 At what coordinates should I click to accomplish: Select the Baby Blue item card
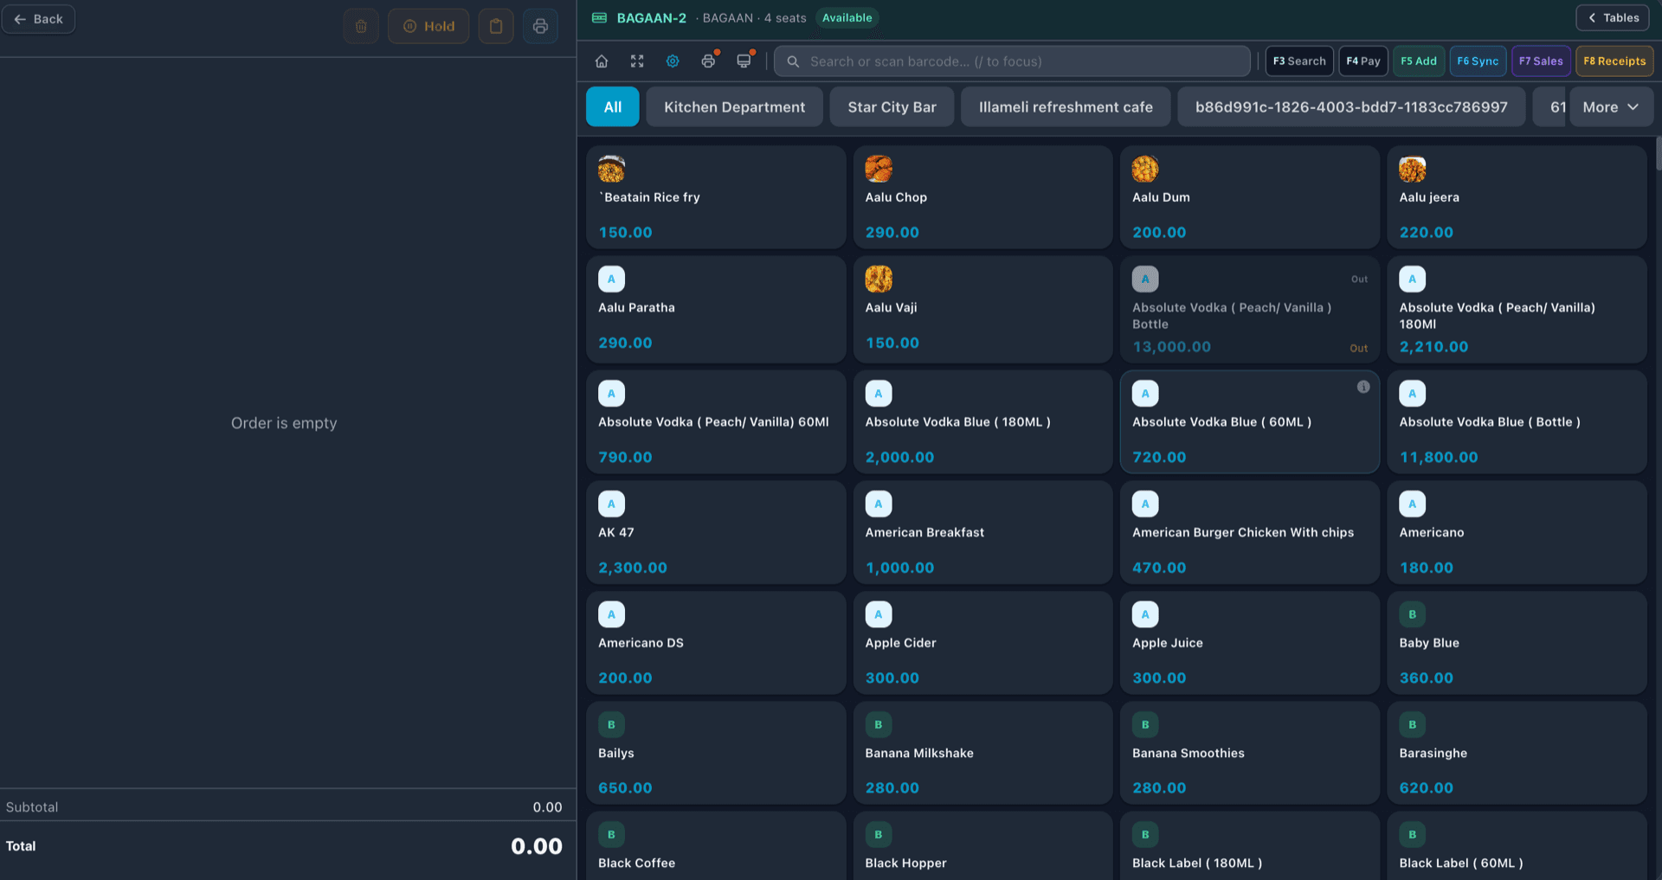(1517, 643)
